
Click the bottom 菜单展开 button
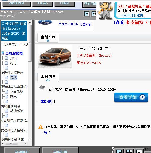coord(22,150)
